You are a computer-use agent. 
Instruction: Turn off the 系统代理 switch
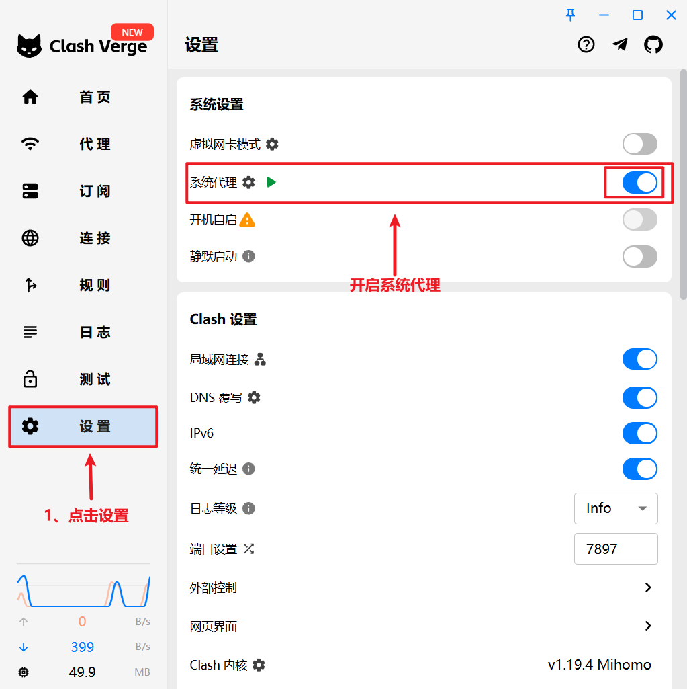(639, 182)
